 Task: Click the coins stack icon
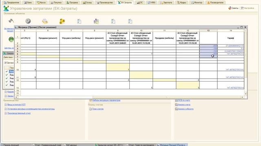pos(45,21)
